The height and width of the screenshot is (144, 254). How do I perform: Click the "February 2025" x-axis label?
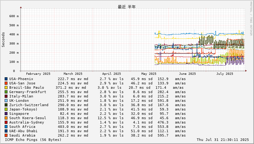pyautogui.click(x=38, y=74)
